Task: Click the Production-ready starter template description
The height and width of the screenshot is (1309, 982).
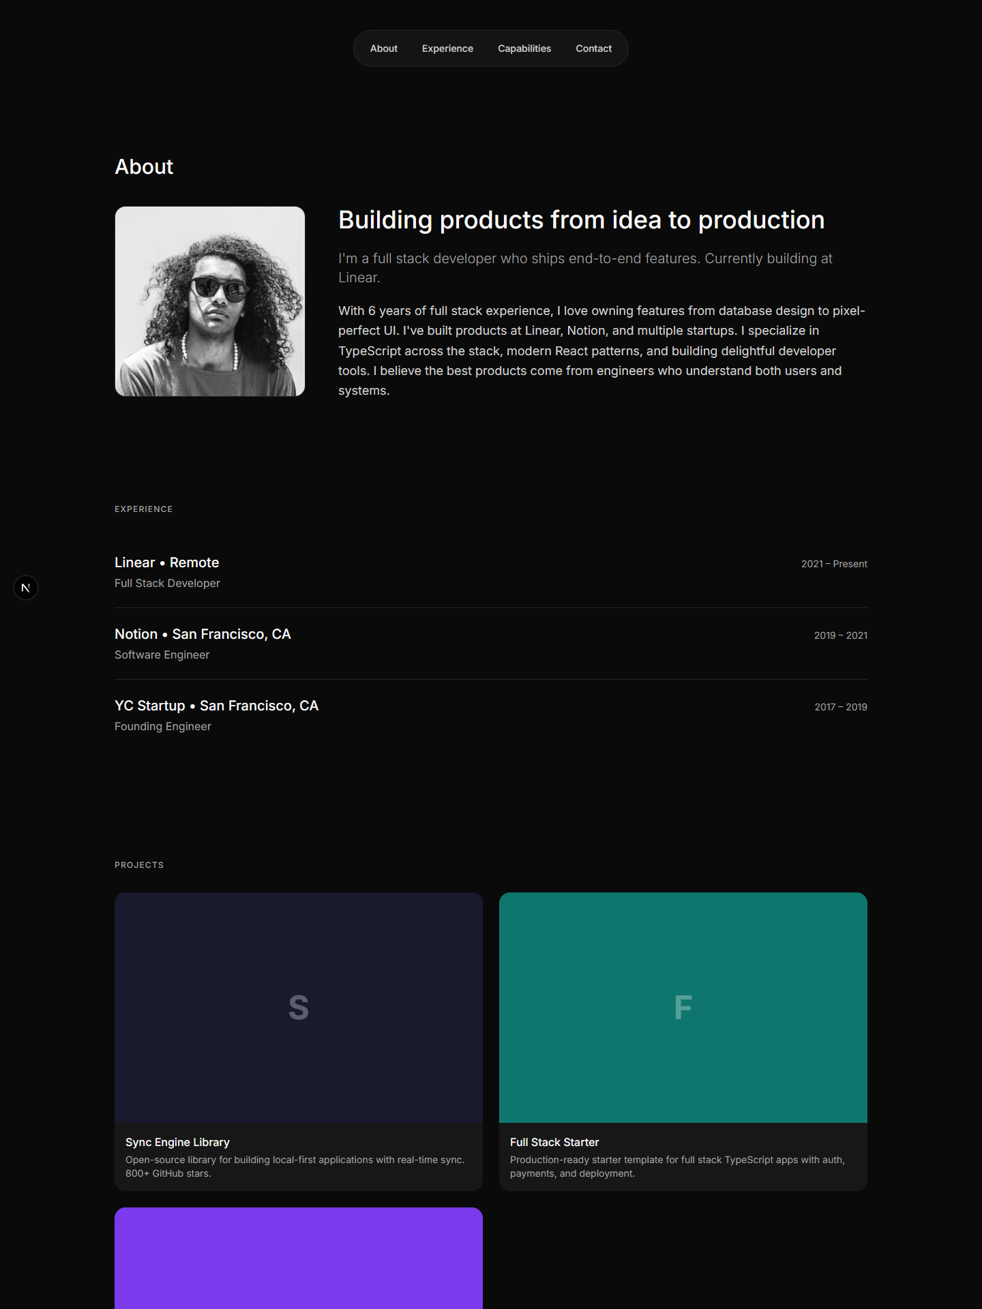Action: [677, 1167]
